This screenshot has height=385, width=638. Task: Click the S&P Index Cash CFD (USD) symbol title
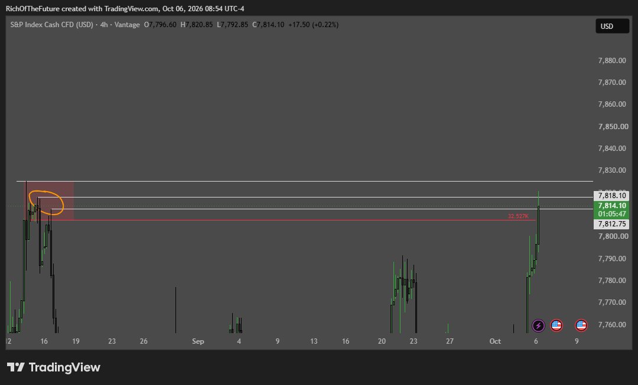[51, 25]
